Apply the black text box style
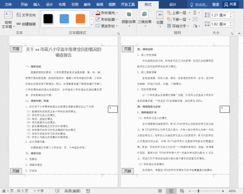 point(48,19)
